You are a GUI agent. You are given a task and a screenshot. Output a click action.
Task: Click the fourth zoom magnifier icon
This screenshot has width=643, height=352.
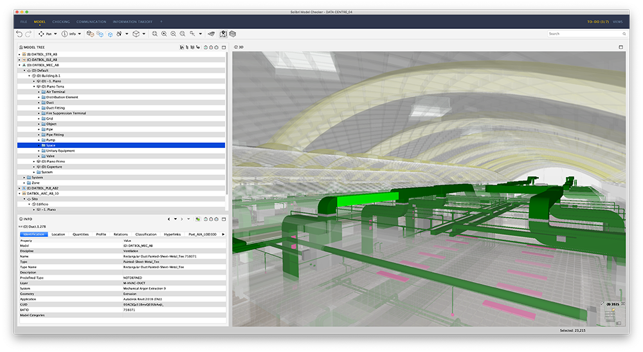pos(183,34)
